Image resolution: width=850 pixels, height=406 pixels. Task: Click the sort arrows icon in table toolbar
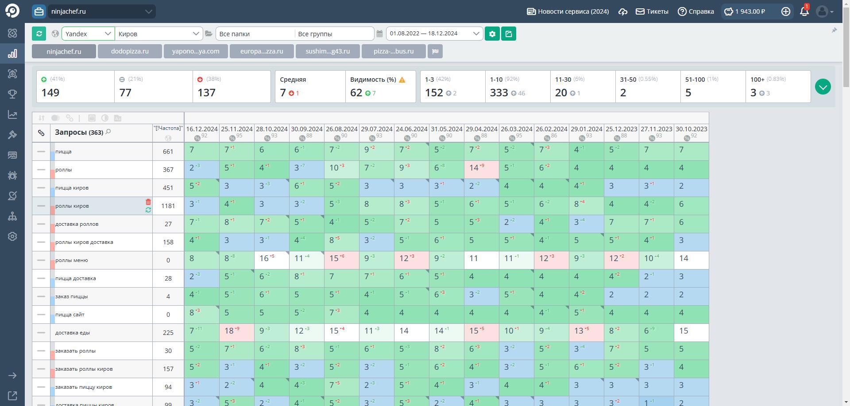(41, 118)
